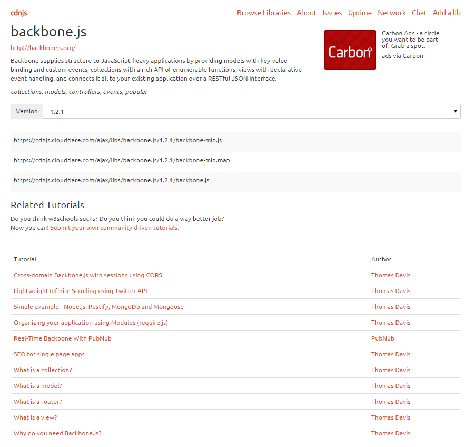Image resolution: width=475 pixels, height=447 pixels.
Task: Open the Carbon Ads text link
Action: [x=410, y=40]
